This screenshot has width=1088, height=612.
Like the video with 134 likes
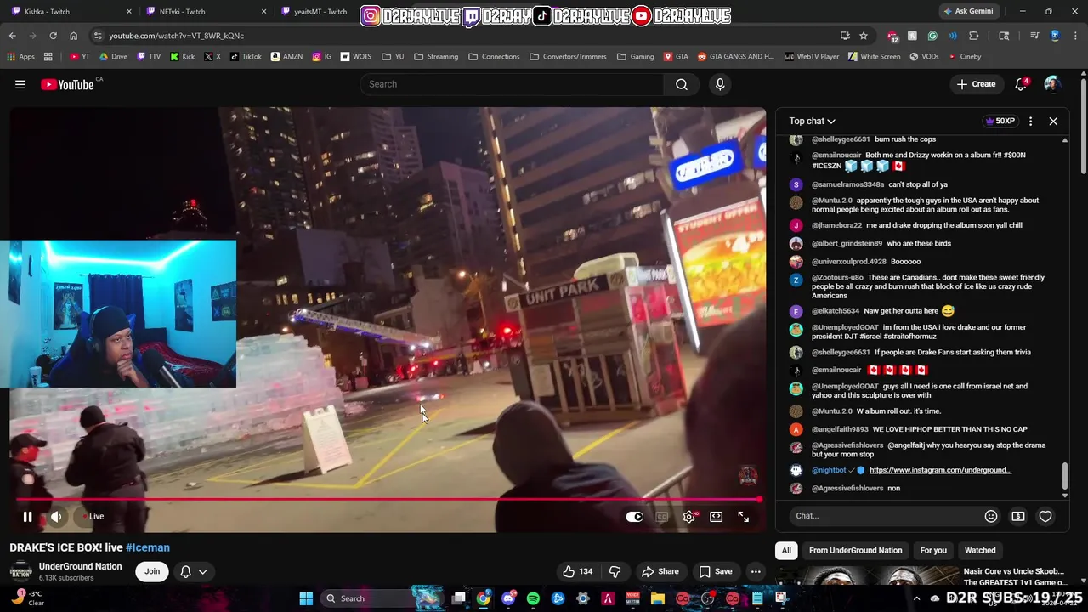pyautogui.click(x=577, y=571)
